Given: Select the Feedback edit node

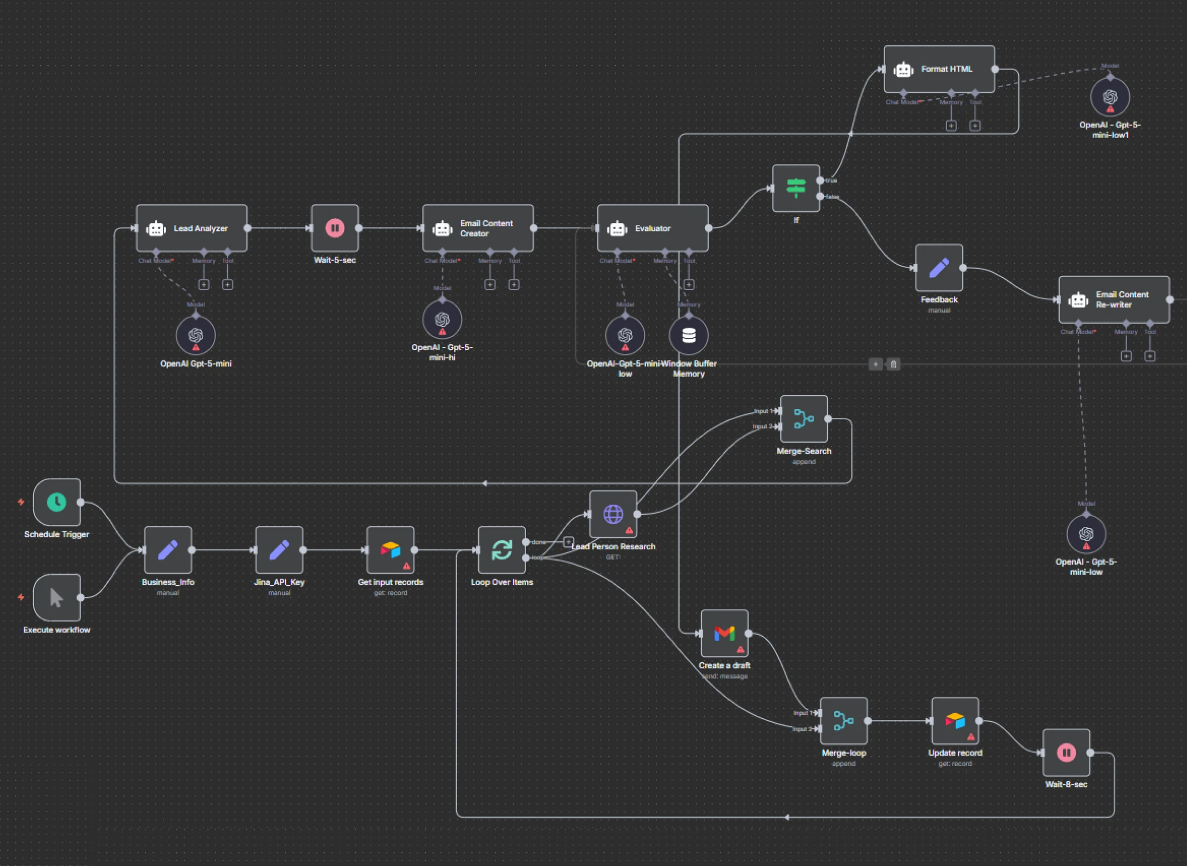Looking at the screenshot, I should tap(939, 268).
